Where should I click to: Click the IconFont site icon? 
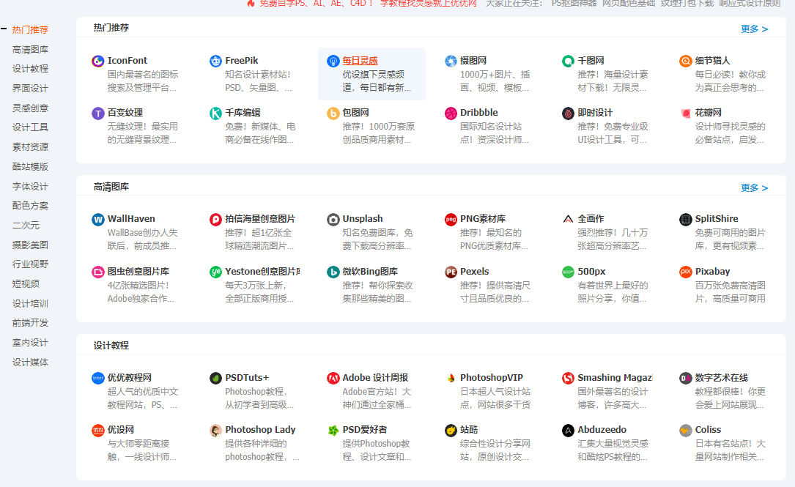[x=98, y=62]
